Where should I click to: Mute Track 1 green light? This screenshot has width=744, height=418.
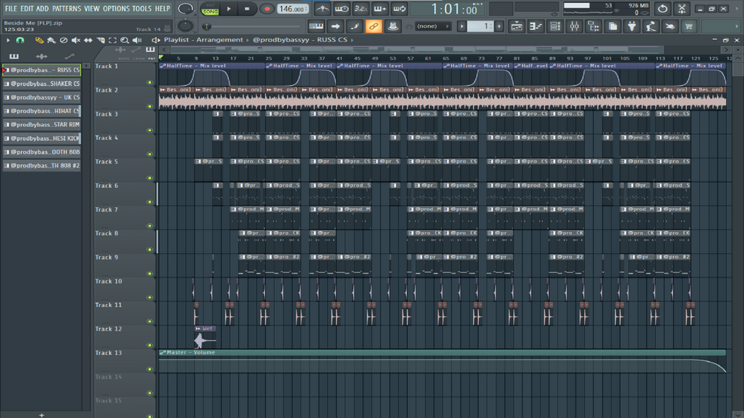pos(150,82)
